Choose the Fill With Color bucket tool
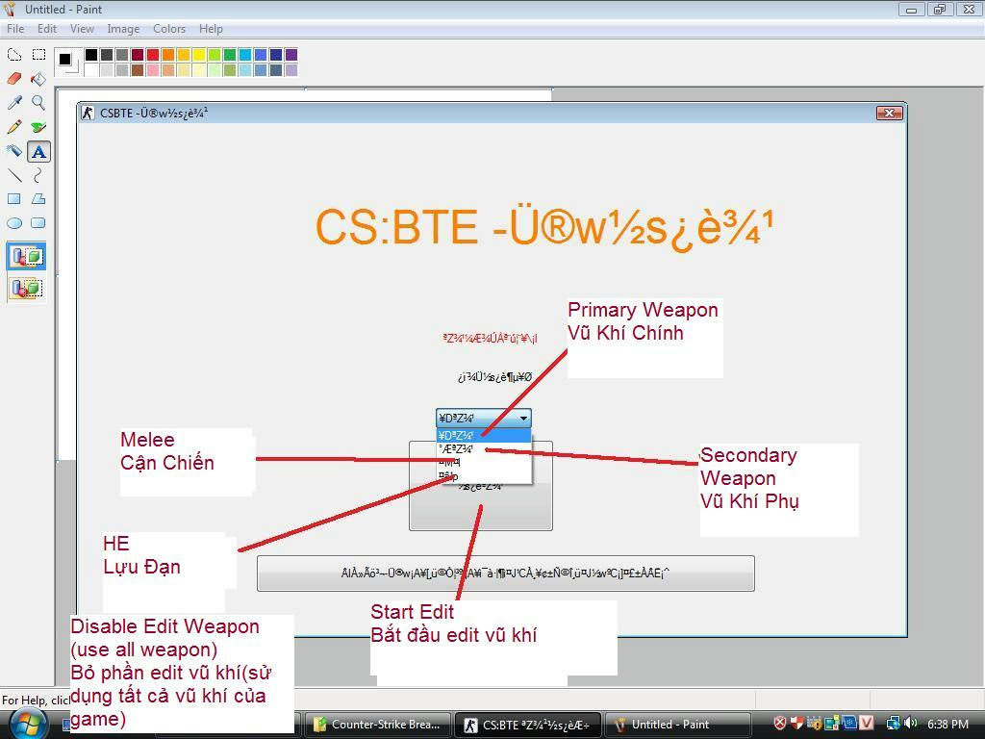 [x=38, y=79]
